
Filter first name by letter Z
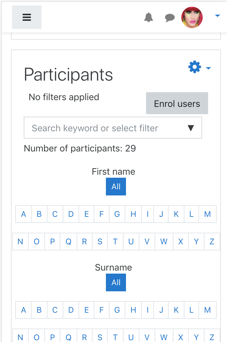tap(212, 242)
